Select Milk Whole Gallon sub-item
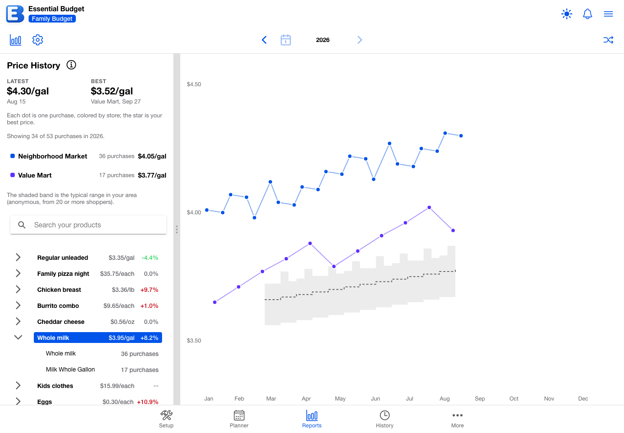This screenshot has width=624, height=433. 102,370
